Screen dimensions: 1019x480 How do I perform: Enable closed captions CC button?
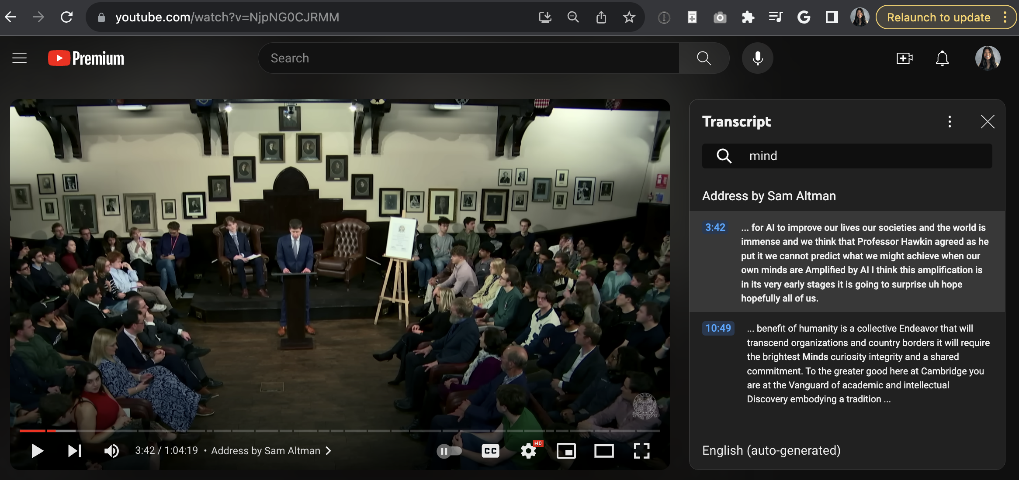(491, 450)
